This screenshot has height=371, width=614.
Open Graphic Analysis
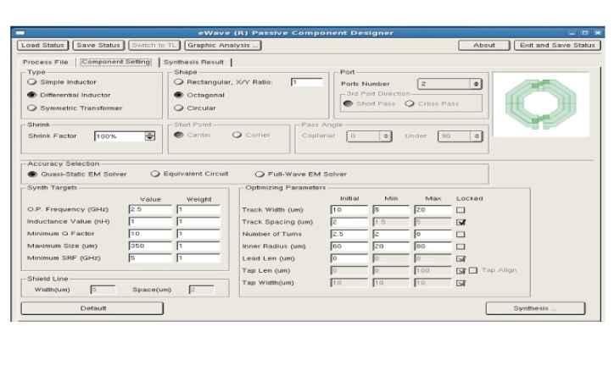tap(223, 46)
